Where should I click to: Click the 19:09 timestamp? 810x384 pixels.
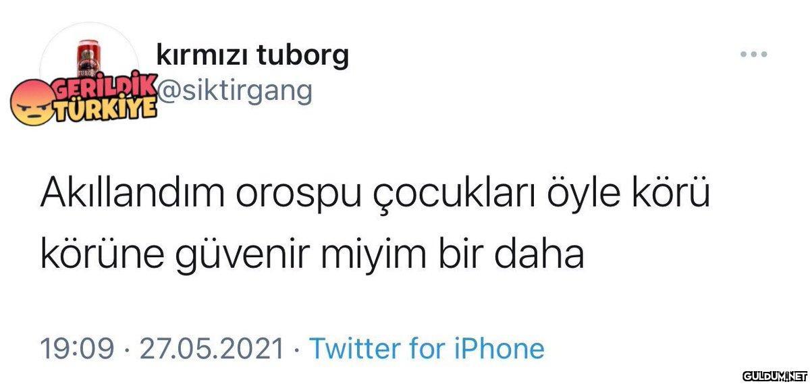(x=76, y=349)
